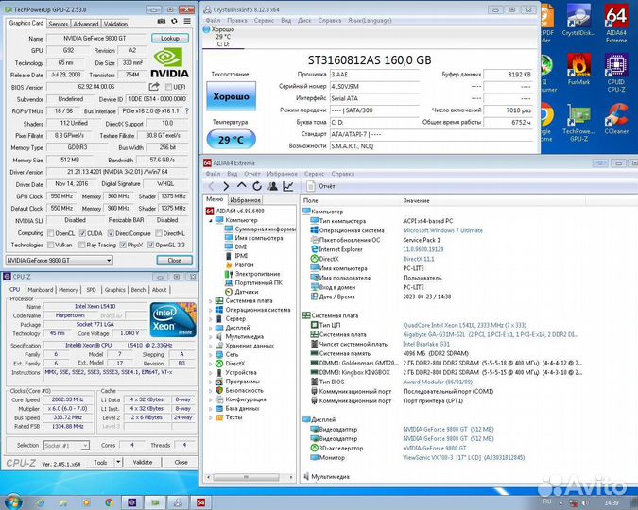This screenshot has width=638, height=510.
Task: Click the Bus Interface question mark in GPU-Z
Action: click(187, 110)
